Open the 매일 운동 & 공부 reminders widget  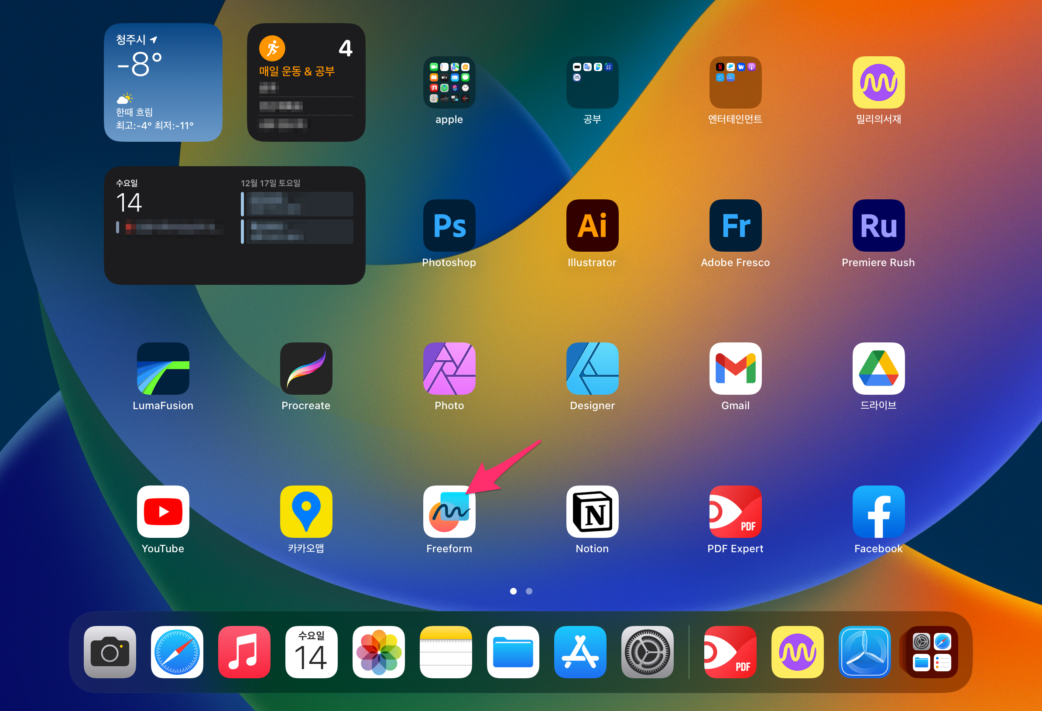coord(306,82)
